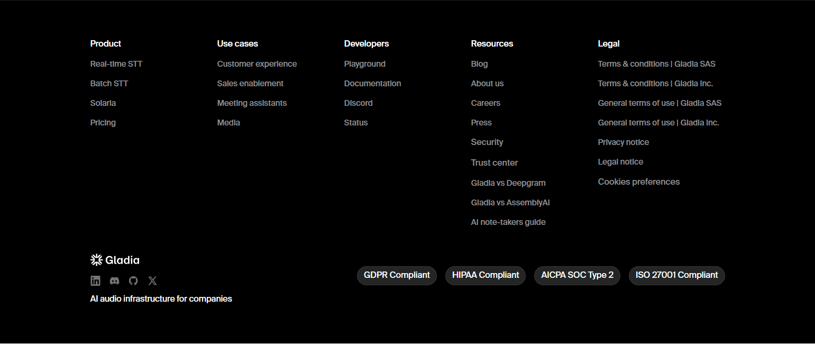Open the Careers page
Screen dimensions: 815x344
tap(485, 103)
